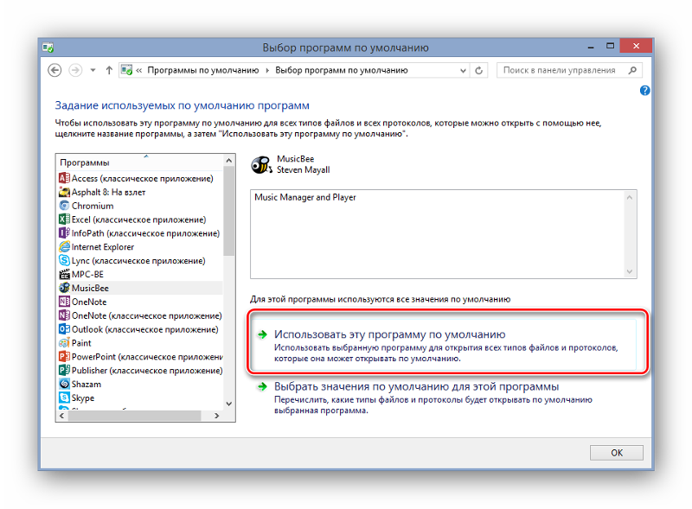
Task: Click the large MusicBee bee logo
Action: 262,165
